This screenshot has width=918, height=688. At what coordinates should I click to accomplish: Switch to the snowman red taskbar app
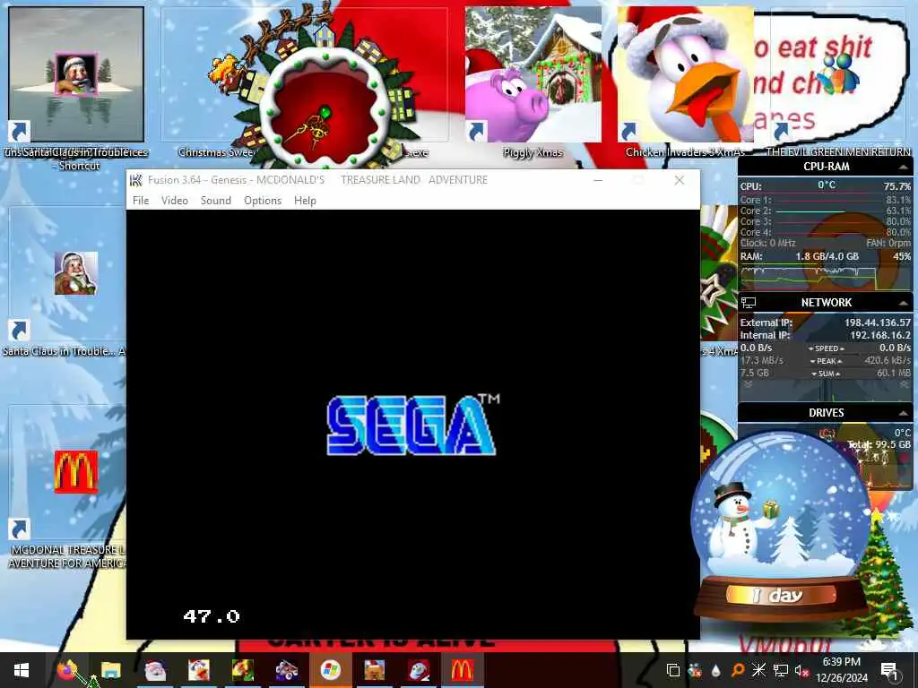pos(418,670)
